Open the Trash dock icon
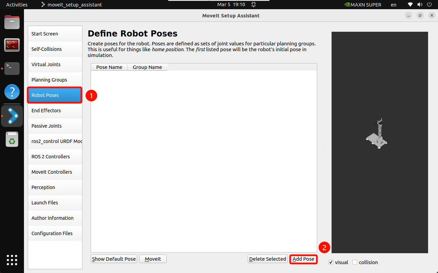 coord(12,139)
